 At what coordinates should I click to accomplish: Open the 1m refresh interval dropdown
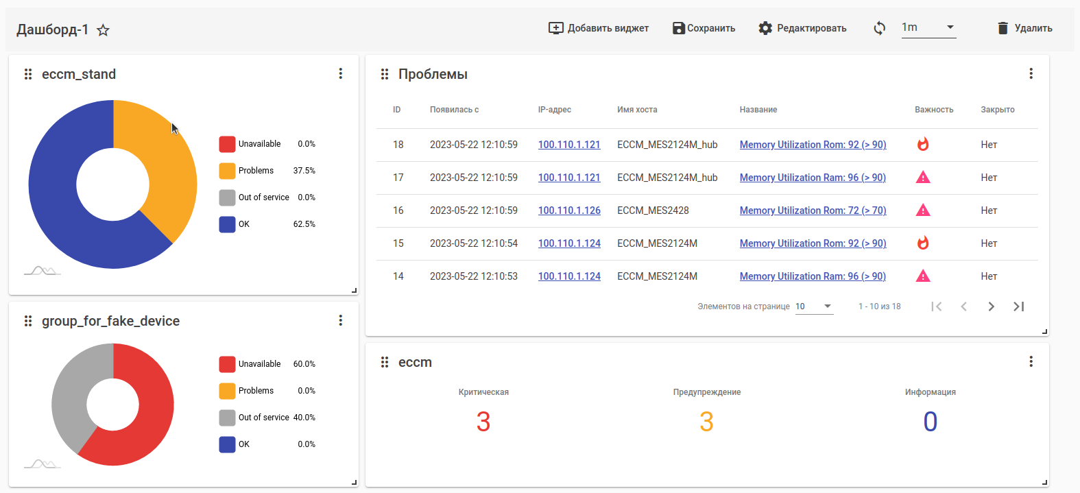928,27
